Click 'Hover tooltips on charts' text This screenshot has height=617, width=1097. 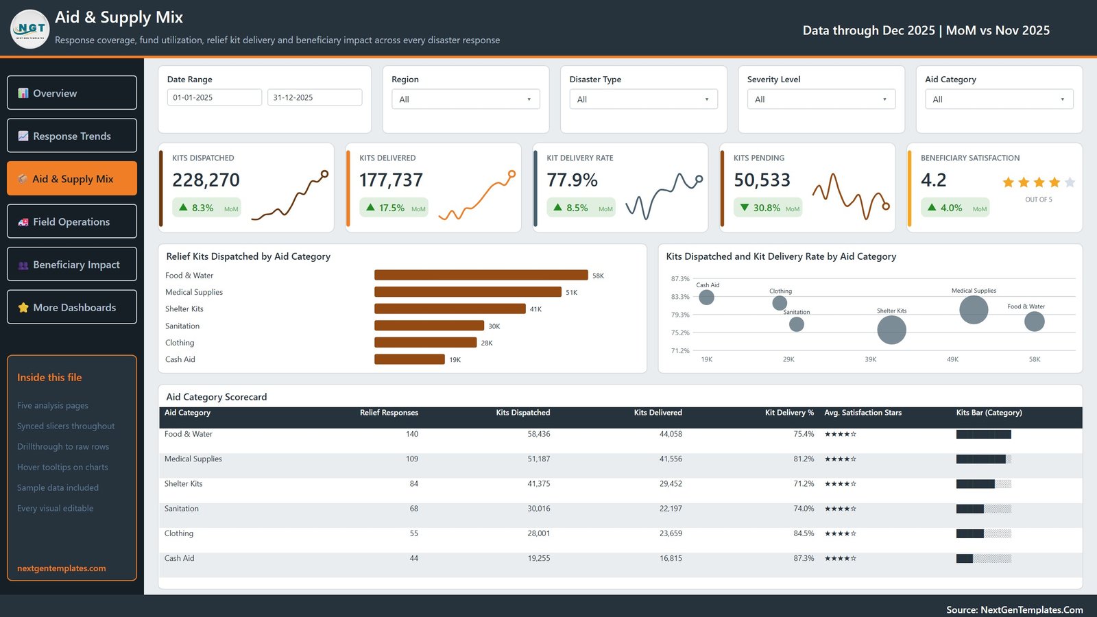click(x=62, y=467)
